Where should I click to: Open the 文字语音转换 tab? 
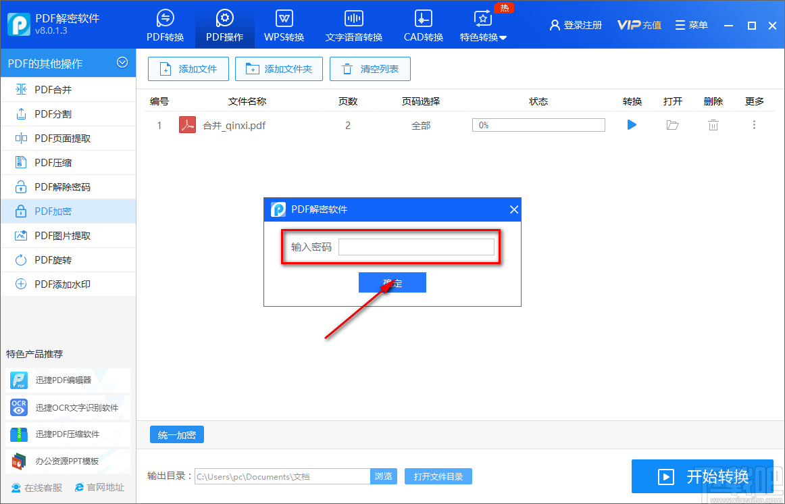354,26
